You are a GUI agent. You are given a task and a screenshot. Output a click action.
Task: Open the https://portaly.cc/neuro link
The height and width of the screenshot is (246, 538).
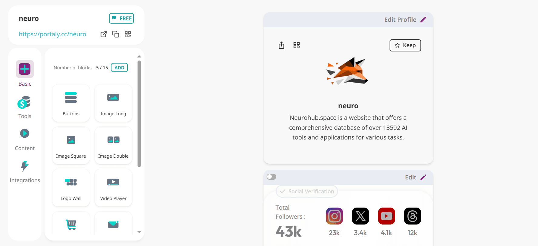pos(52,34)
